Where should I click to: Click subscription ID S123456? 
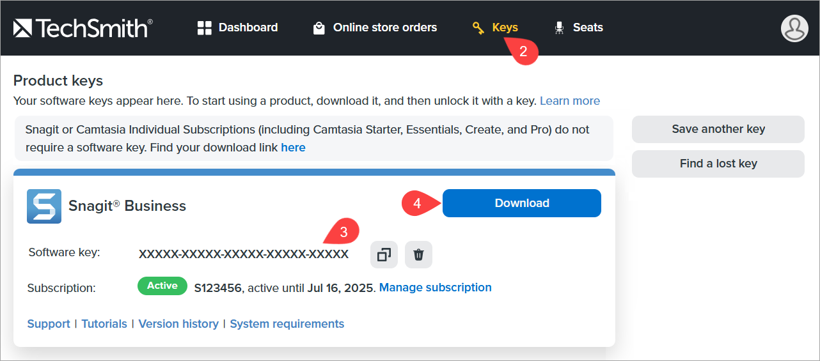click(218, 288)
